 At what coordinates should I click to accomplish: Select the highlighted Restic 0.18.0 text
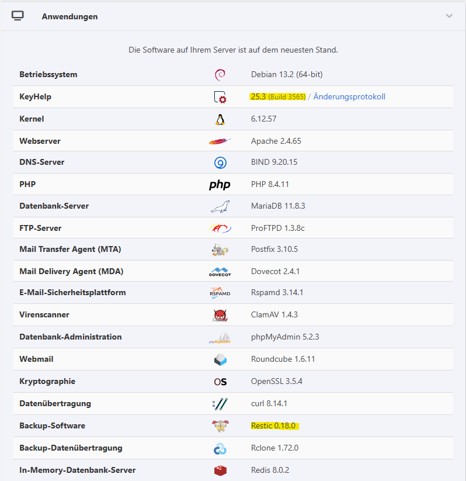pyautogui.click(x=274, y=426)
